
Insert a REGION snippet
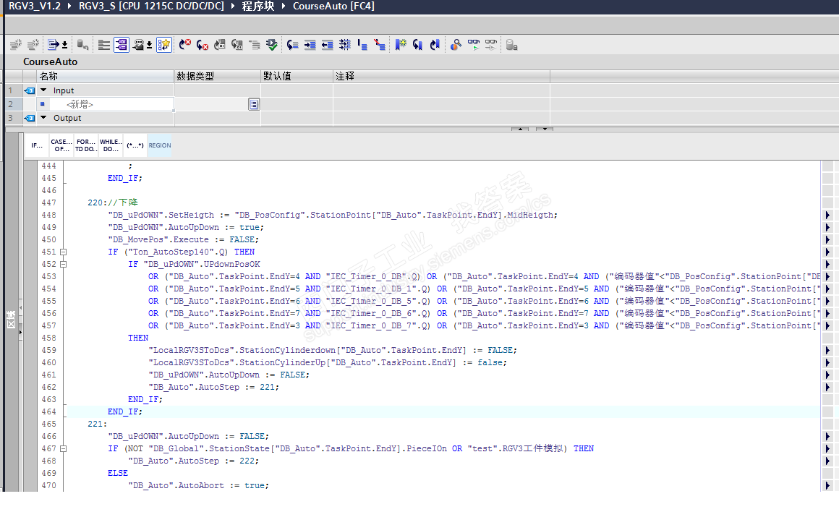[x=159, y=145]
